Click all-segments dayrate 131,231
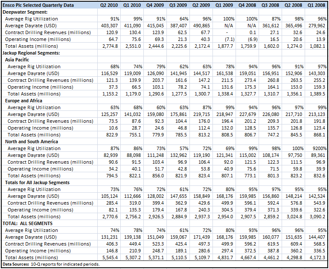Screen dimensions: 329x269 109,237
